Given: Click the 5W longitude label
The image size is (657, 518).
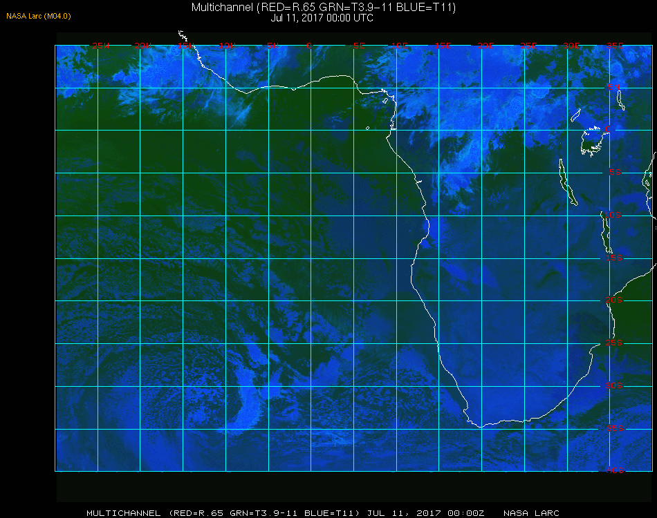Looking at the screenshot, I should (272, 46).
